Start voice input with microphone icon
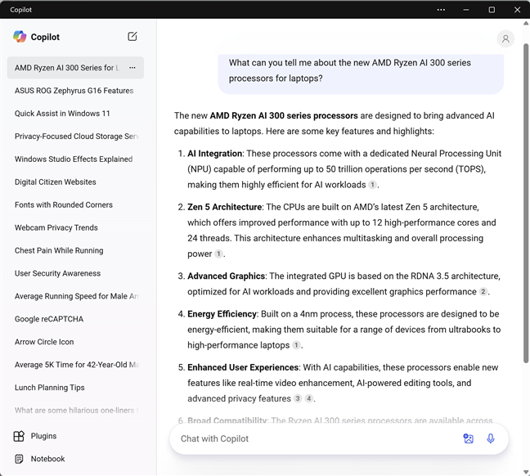Viewport: 530px width, 476px height. (491, 438)
